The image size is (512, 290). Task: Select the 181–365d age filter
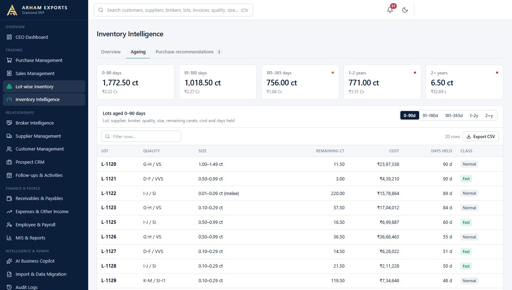454,116
